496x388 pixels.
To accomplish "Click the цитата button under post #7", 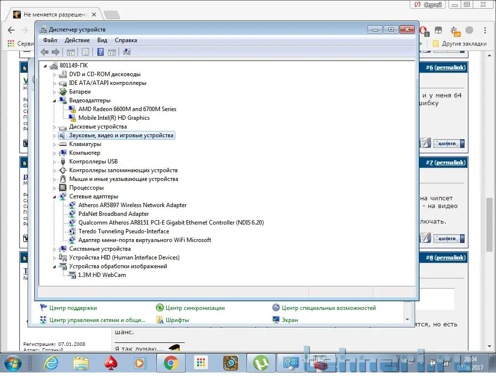I will (449, 239).
